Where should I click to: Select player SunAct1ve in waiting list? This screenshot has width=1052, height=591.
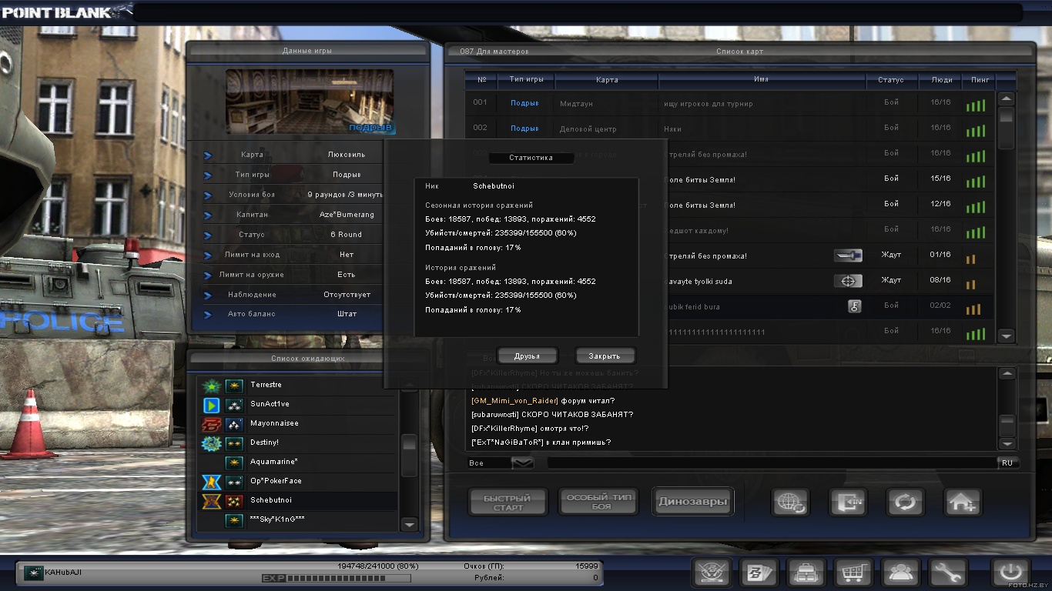point(299,404)
